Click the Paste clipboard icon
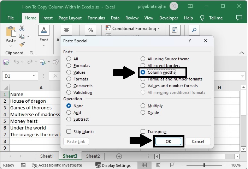 [11, 32]
